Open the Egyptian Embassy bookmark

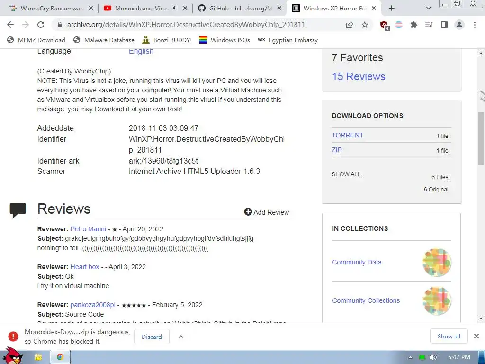287,40
